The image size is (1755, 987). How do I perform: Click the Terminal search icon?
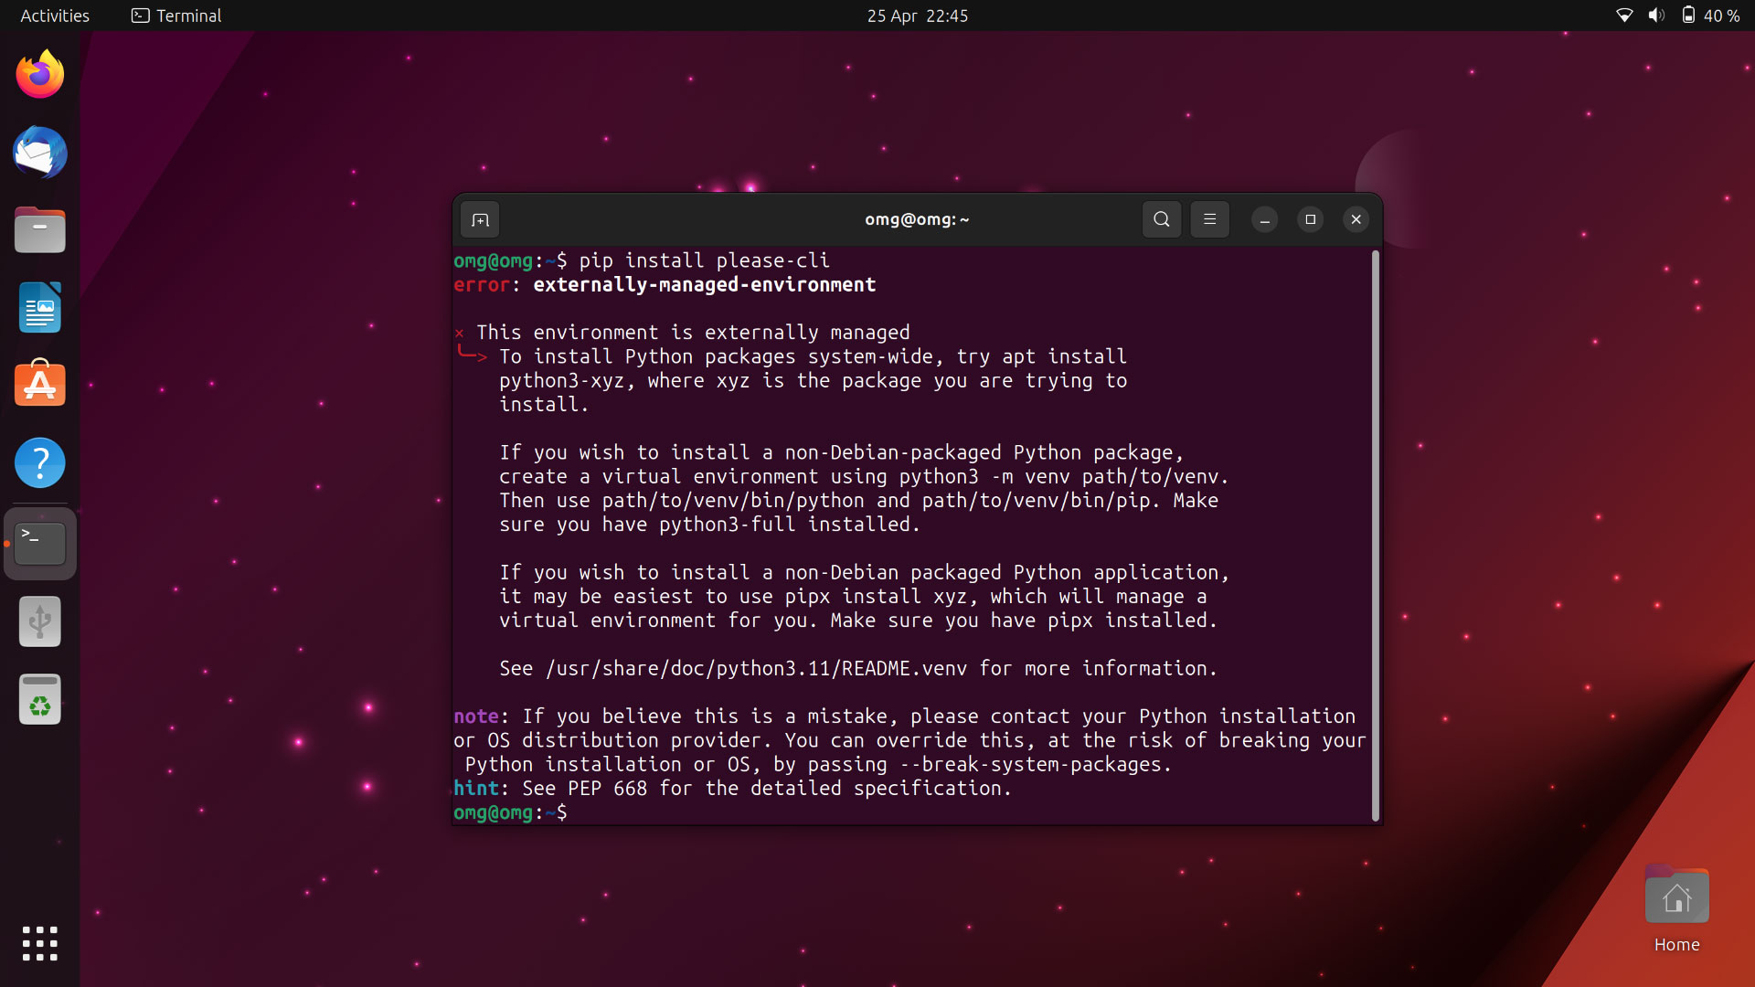click(1161, 219)
